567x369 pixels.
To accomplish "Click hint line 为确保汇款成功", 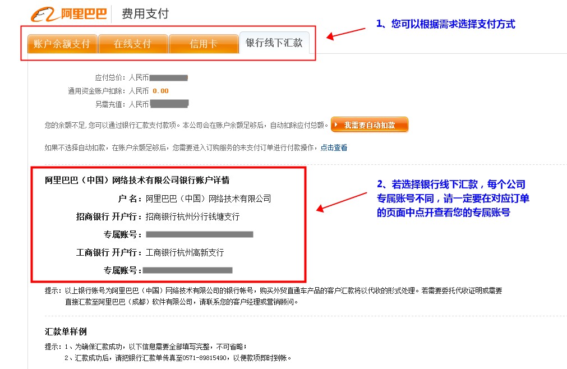I will [x=155, y=347].
